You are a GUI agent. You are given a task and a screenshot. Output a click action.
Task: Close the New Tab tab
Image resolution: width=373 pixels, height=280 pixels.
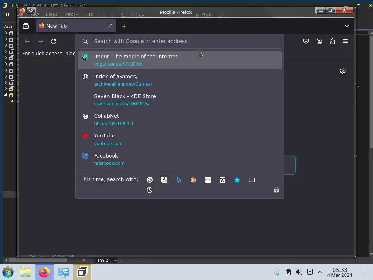tap(110, 26)
